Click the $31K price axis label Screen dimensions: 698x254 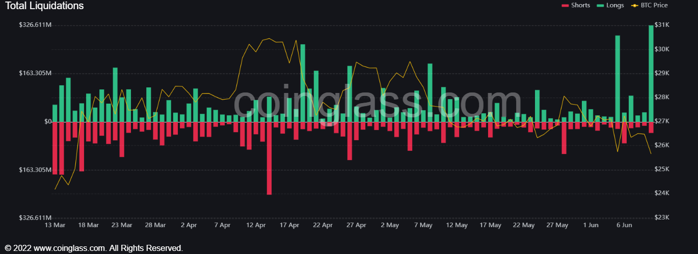[661, 25]
